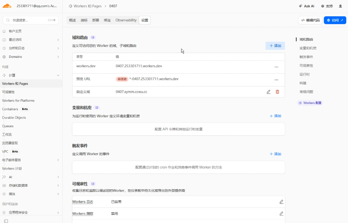This screenshot has width=348, height=223.
Task: Expand the Domains submenu chevron
Action: coord(58,57)
